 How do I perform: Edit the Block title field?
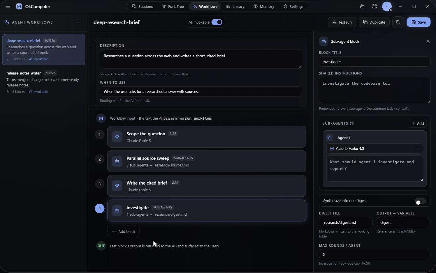click(375, 62)
